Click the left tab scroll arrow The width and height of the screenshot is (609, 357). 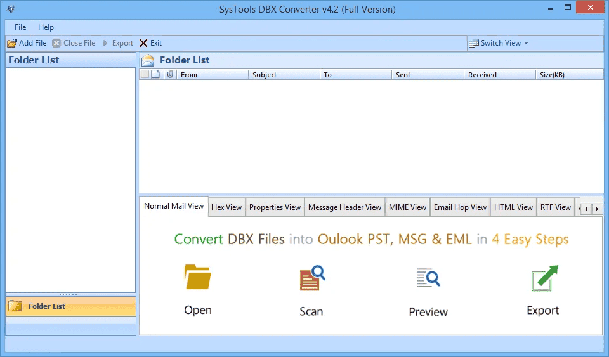point(586,209)
